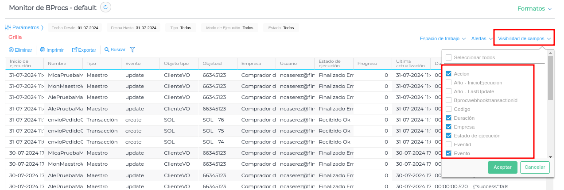
Task: Click the Fecha Hasta 31-07-2024 parameter
Action: [133, 27]
